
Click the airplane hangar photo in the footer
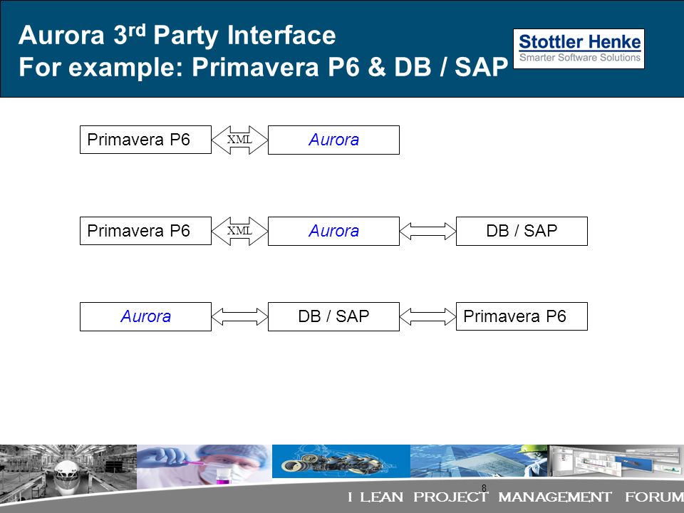(x=68, y=473)
